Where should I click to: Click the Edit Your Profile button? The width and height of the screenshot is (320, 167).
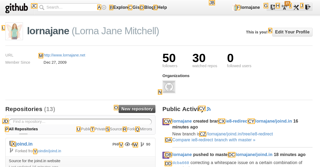pyautogui.click(x=292, y=32)
